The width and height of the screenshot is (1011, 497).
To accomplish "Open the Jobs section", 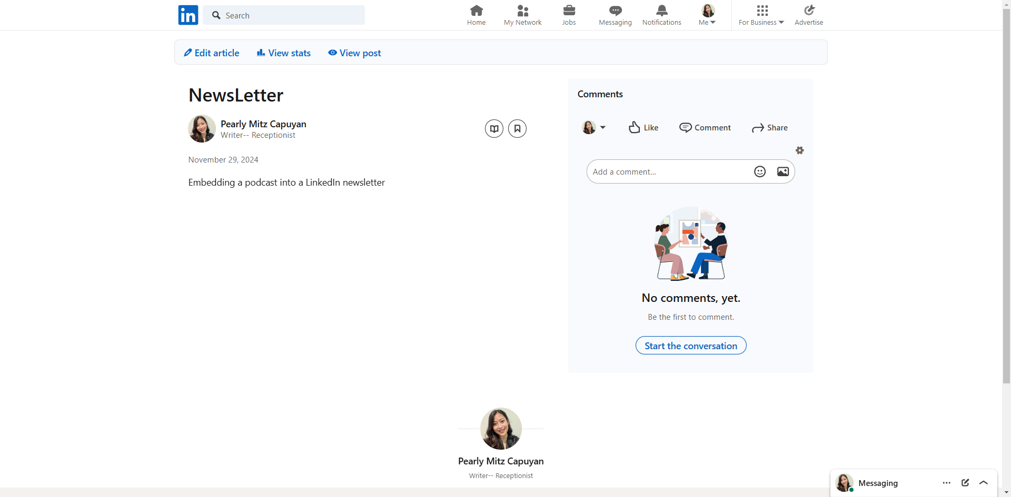I will (569, 15).
